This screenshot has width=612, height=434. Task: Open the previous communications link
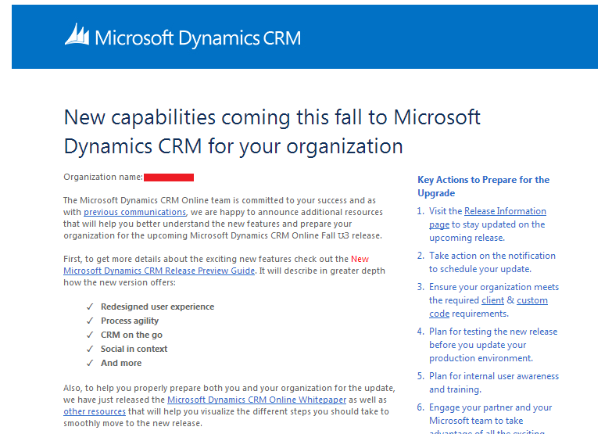pyautogui.click(x=134, y=212)
